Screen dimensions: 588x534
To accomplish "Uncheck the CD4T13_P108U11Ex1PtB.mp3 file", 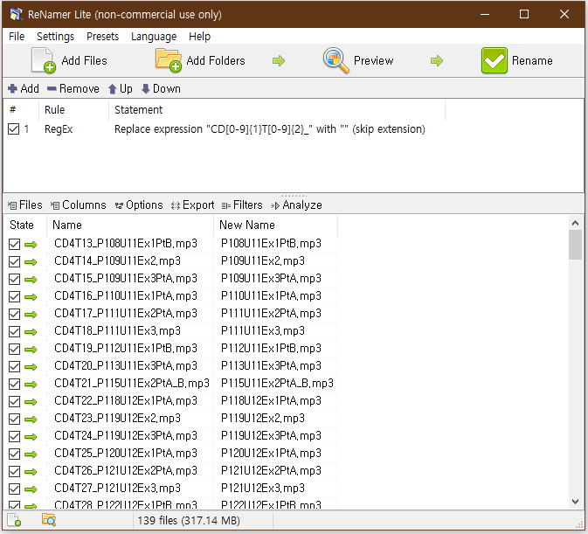I will coord(14,245).
